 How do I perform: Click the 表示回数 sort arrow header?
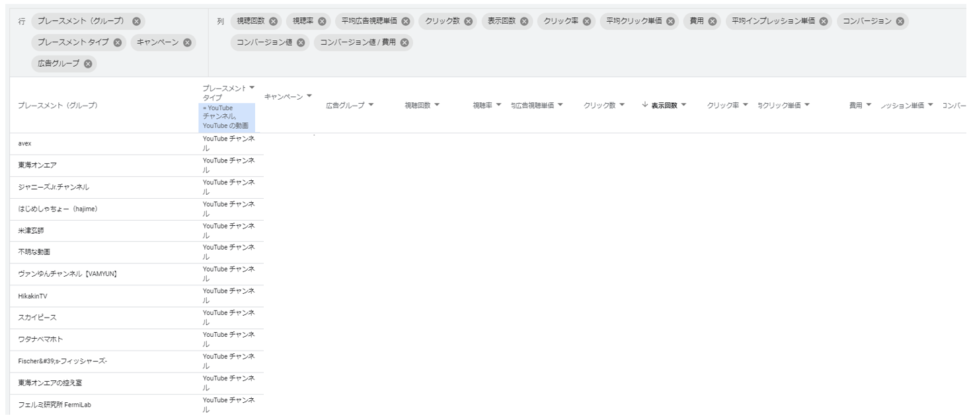(x=664, y=105)
